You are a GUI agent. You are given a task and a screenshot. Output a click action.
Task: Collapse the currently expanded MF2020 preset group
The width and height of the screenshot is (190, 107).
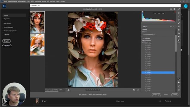[142, 43]
